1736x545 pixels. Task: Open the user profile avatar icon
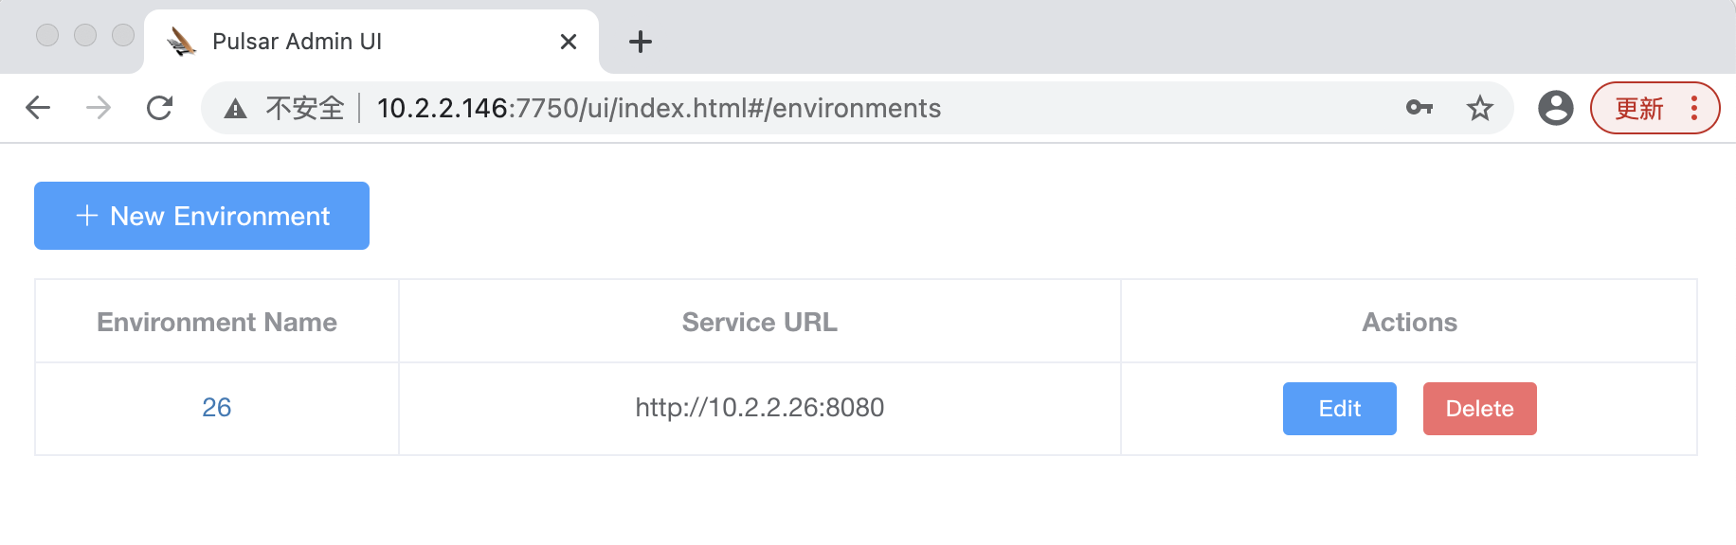[x=1555, y=108]
